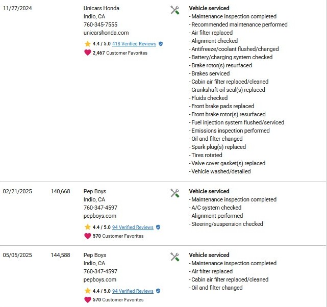Screen dimensions: 327x307
Task: Click the gold star in 02/21/2025 Pep Boys entry
Action: 88,227
